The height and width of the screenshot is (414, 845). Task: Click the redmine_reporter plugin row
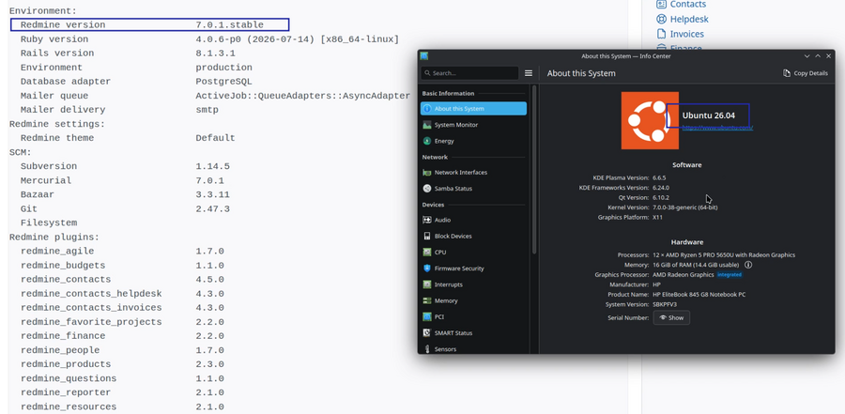[x=122, y=392]
